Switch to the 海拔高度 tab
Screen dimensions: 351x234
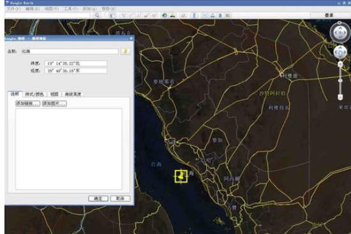73,94
